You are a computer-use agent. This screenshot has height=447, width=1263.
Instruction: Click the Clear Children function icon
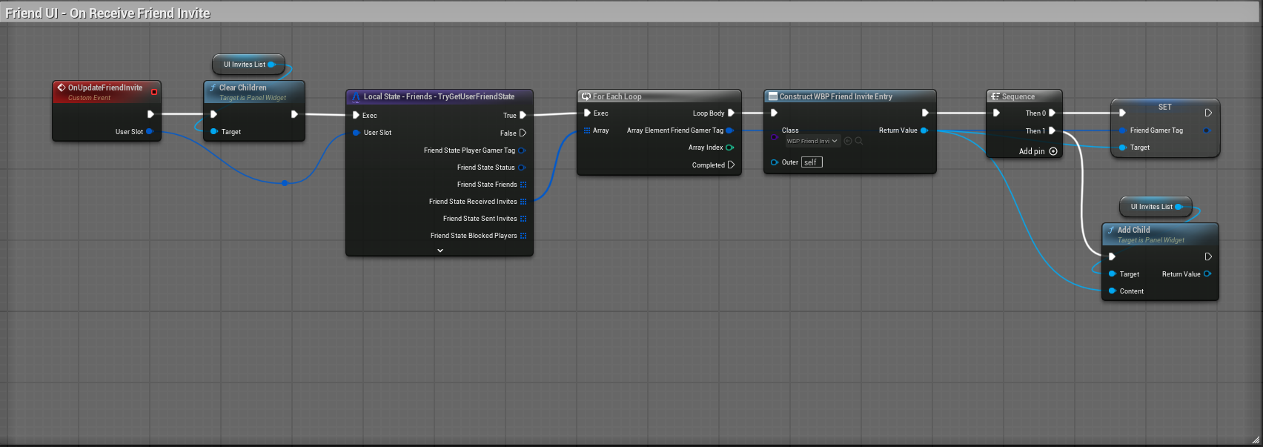213,87
